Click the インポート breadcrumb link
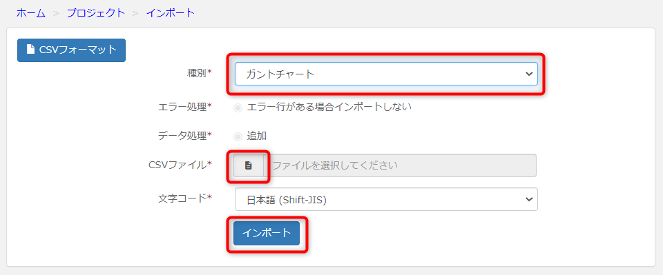Screen dimensions: 663x275 [x=171, y=13]
